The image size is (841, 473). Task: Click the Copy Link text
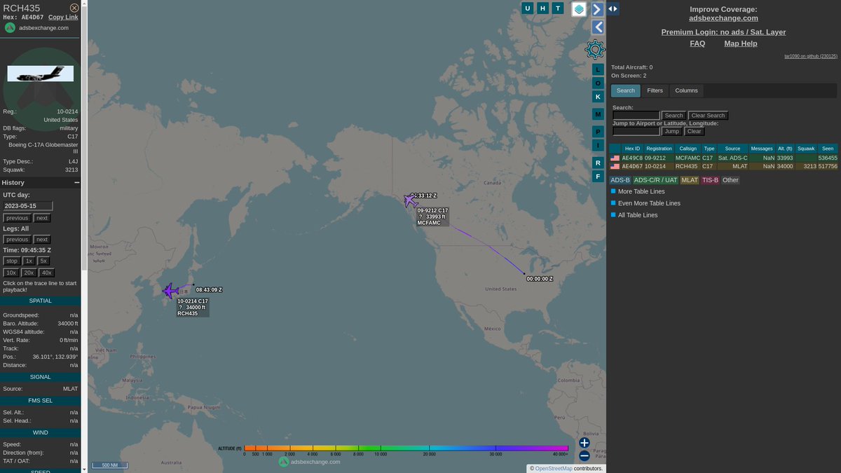click(63, 17)
